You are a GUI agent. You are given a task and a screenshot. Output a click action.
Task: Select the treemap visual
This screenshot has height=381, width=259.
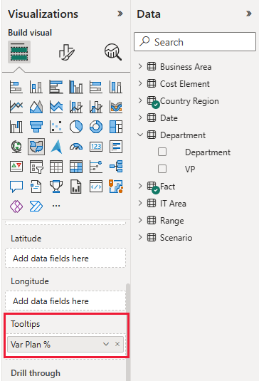116,127
